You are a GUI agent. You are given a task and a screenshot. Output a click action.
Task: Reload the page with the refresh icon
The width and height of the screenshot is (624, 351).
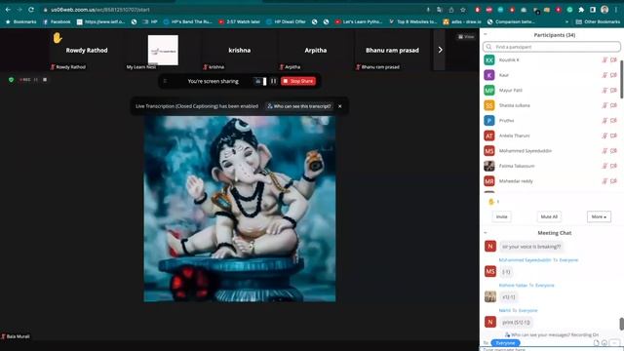31,9
